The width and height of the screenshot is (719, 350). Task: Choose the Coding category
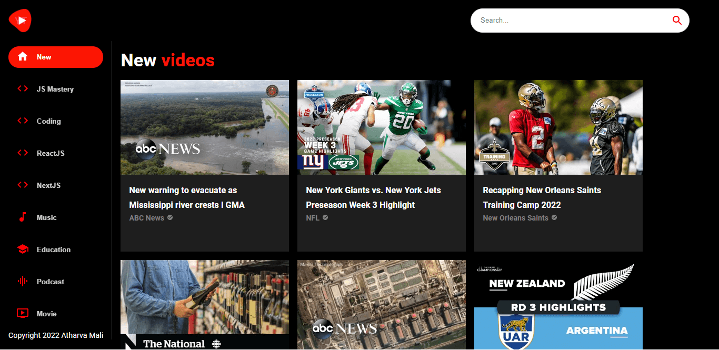56,121
